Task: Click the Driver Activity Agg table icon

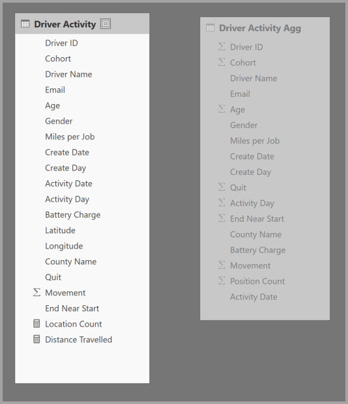Action: [210, 27]
